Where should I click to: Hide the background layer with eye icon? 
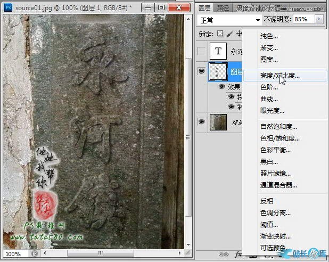pyautogui.click(x=201, y=122)
